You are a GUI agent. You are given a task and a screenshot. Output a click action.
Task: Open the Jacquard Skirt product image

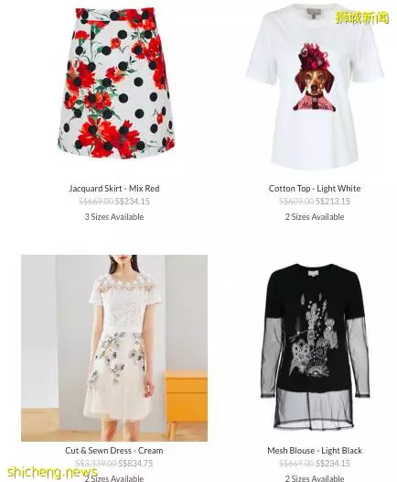(114, 83)
